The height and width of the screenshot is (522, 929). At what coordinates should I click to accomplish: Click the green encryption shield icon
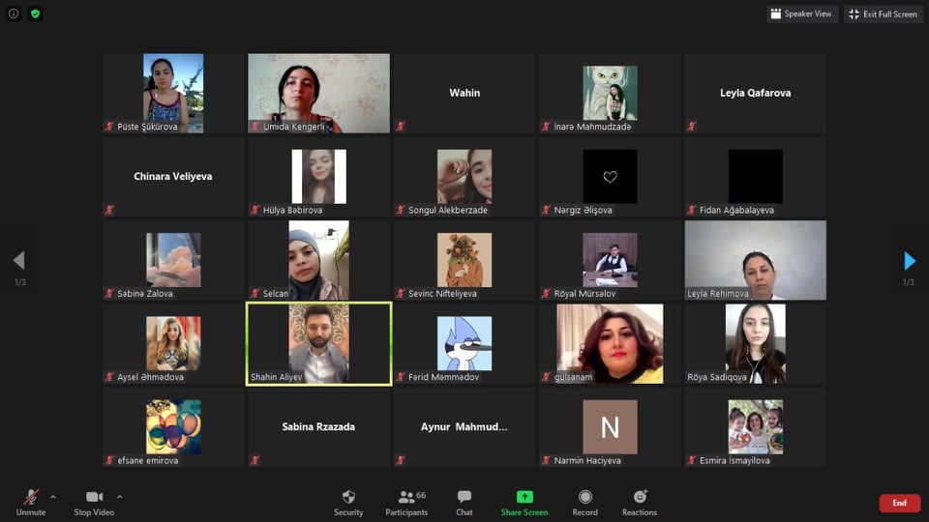(x=36, y=14)
